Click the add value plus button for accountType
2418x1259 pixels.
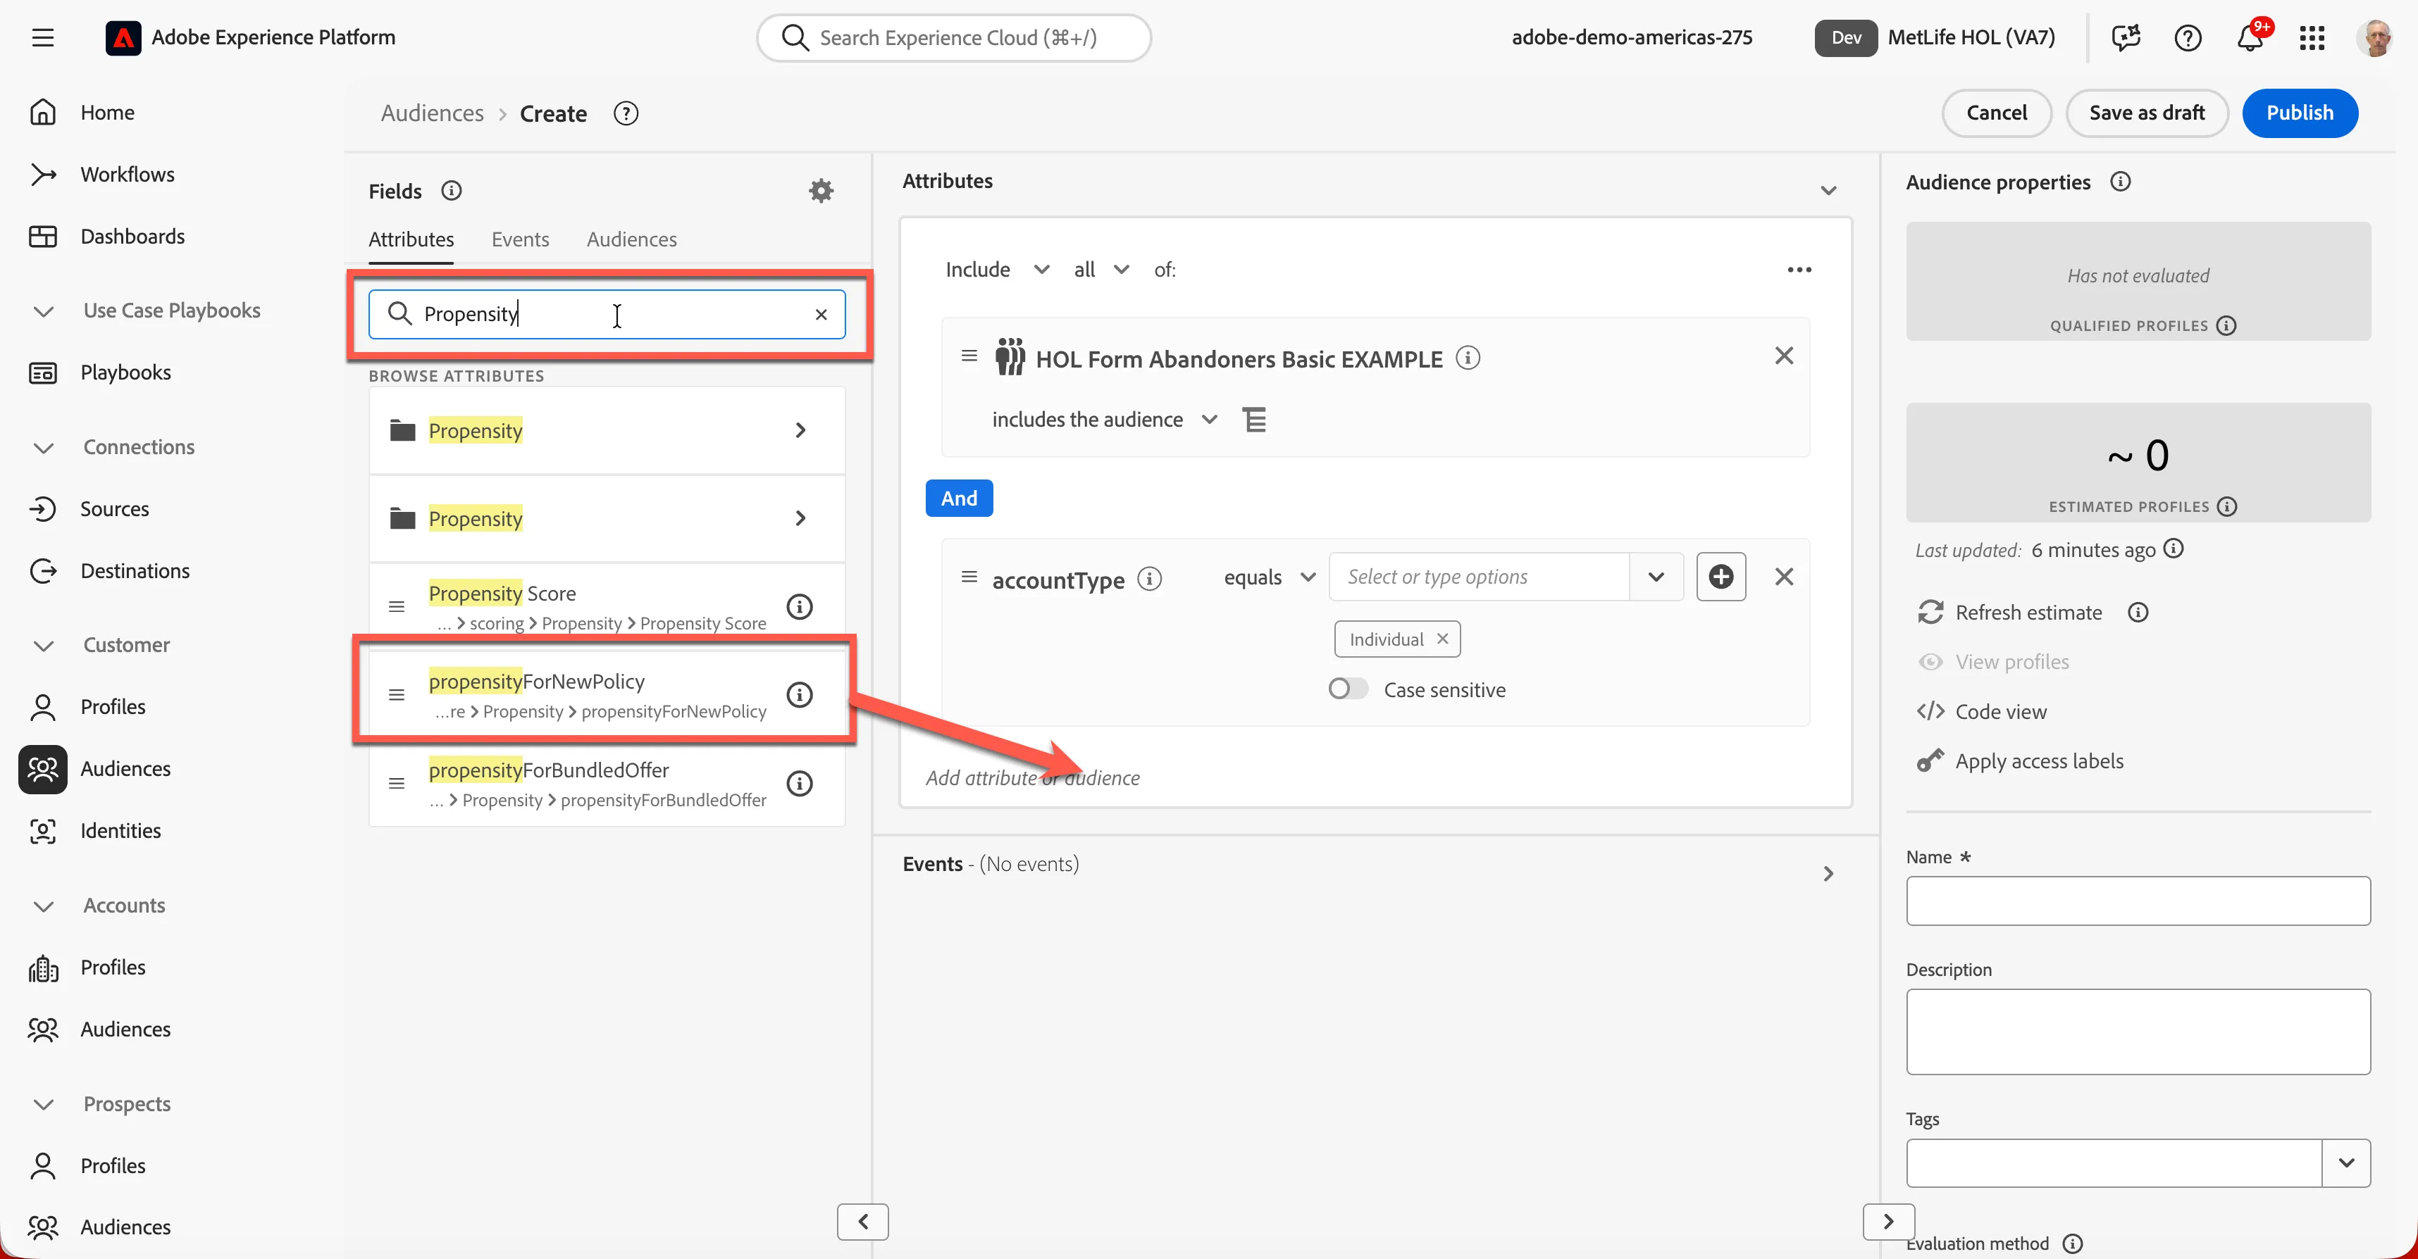click(1720, 577)
